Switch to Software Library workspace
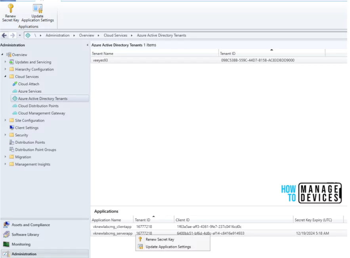The height and width of the screenshot is (258, 350). tap(45, 234)
